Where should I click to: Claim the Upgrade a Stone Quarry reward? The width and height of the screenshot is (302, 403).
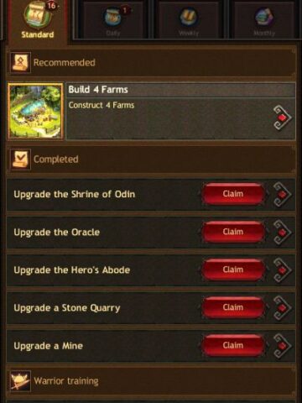(233, 307)
